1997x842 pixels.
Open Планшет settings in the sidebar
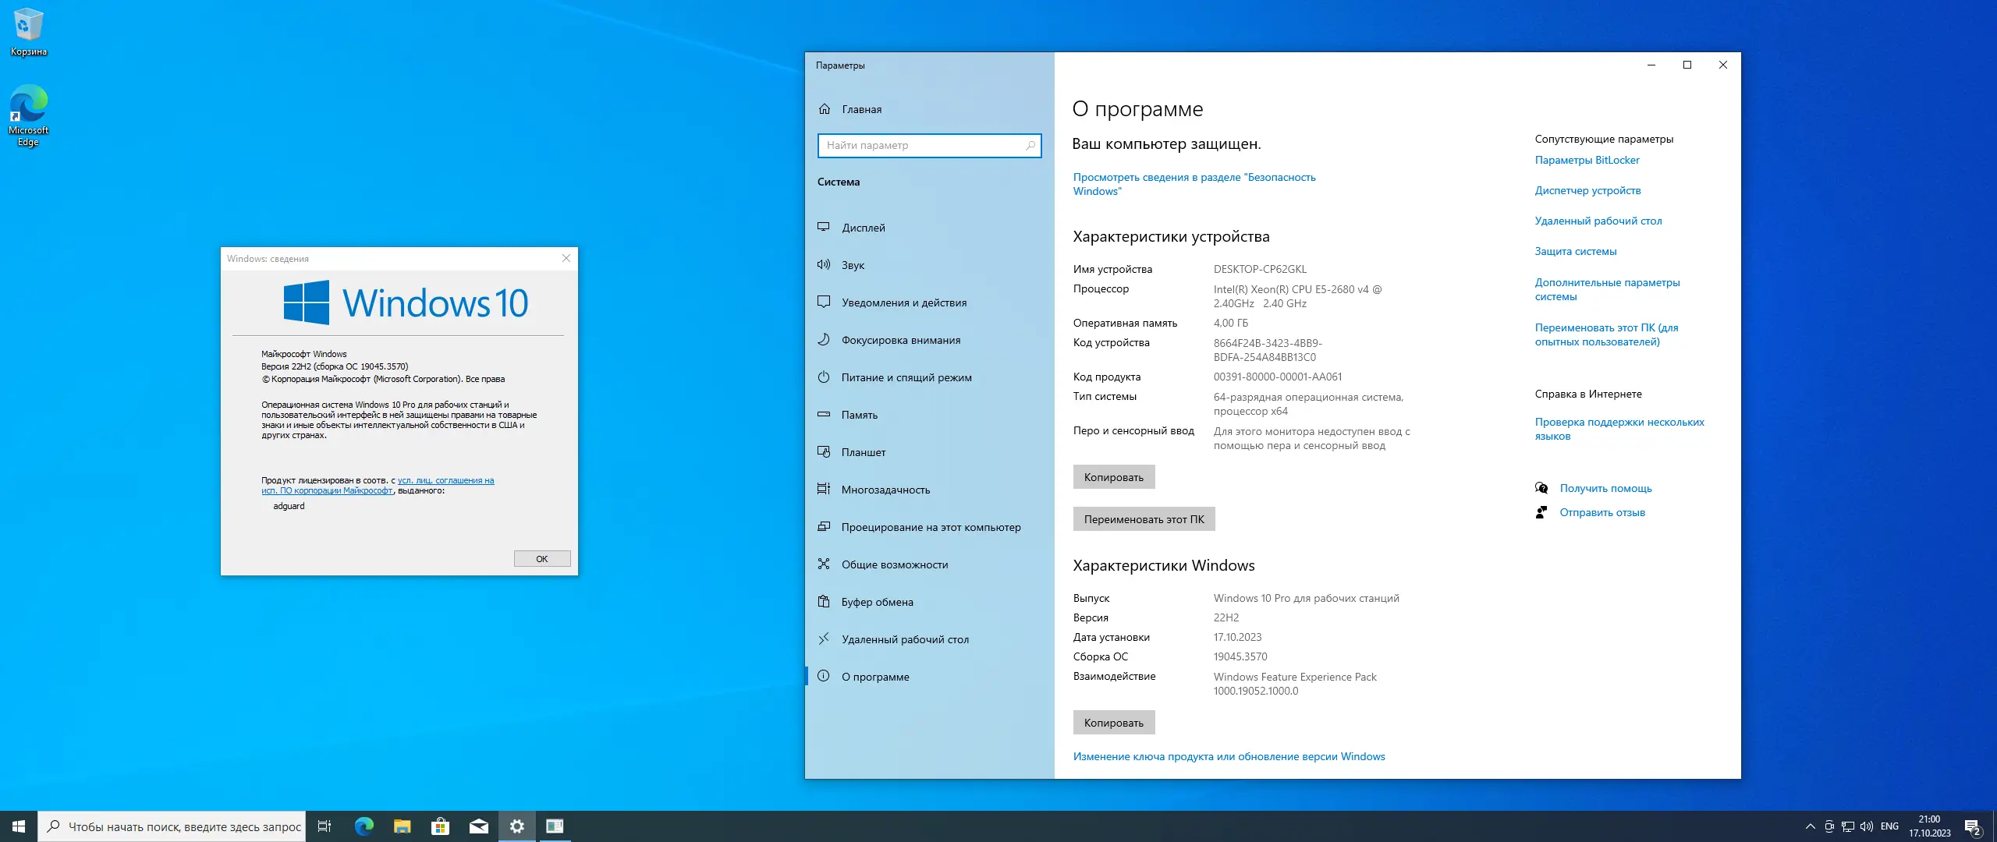pyautogui.click(x=863, y=451)
